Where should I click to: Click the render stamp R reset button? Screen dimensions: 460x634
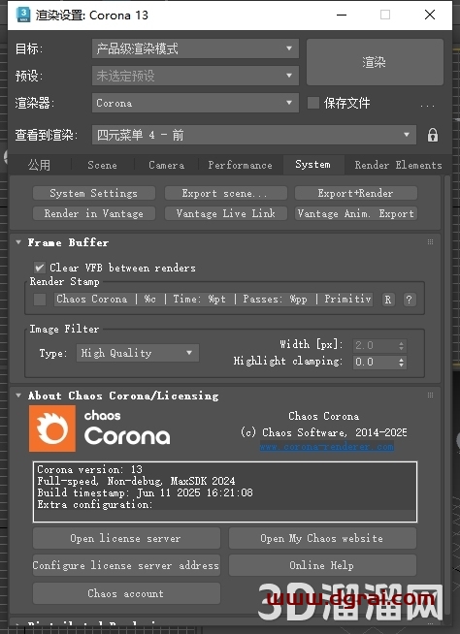point(387,300)
